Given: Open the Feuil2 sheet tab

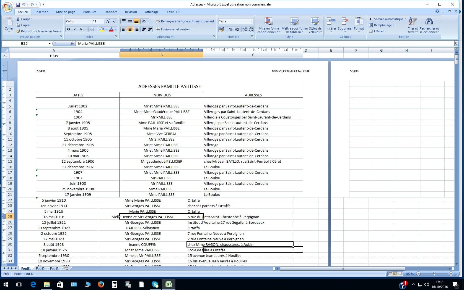Looking at the screenshot, I should click(40, 268).
